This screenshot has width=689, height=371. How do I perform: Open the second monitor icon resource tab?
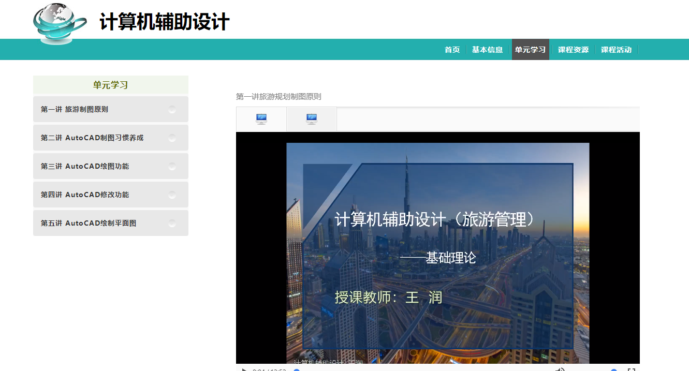click(312, 119)
